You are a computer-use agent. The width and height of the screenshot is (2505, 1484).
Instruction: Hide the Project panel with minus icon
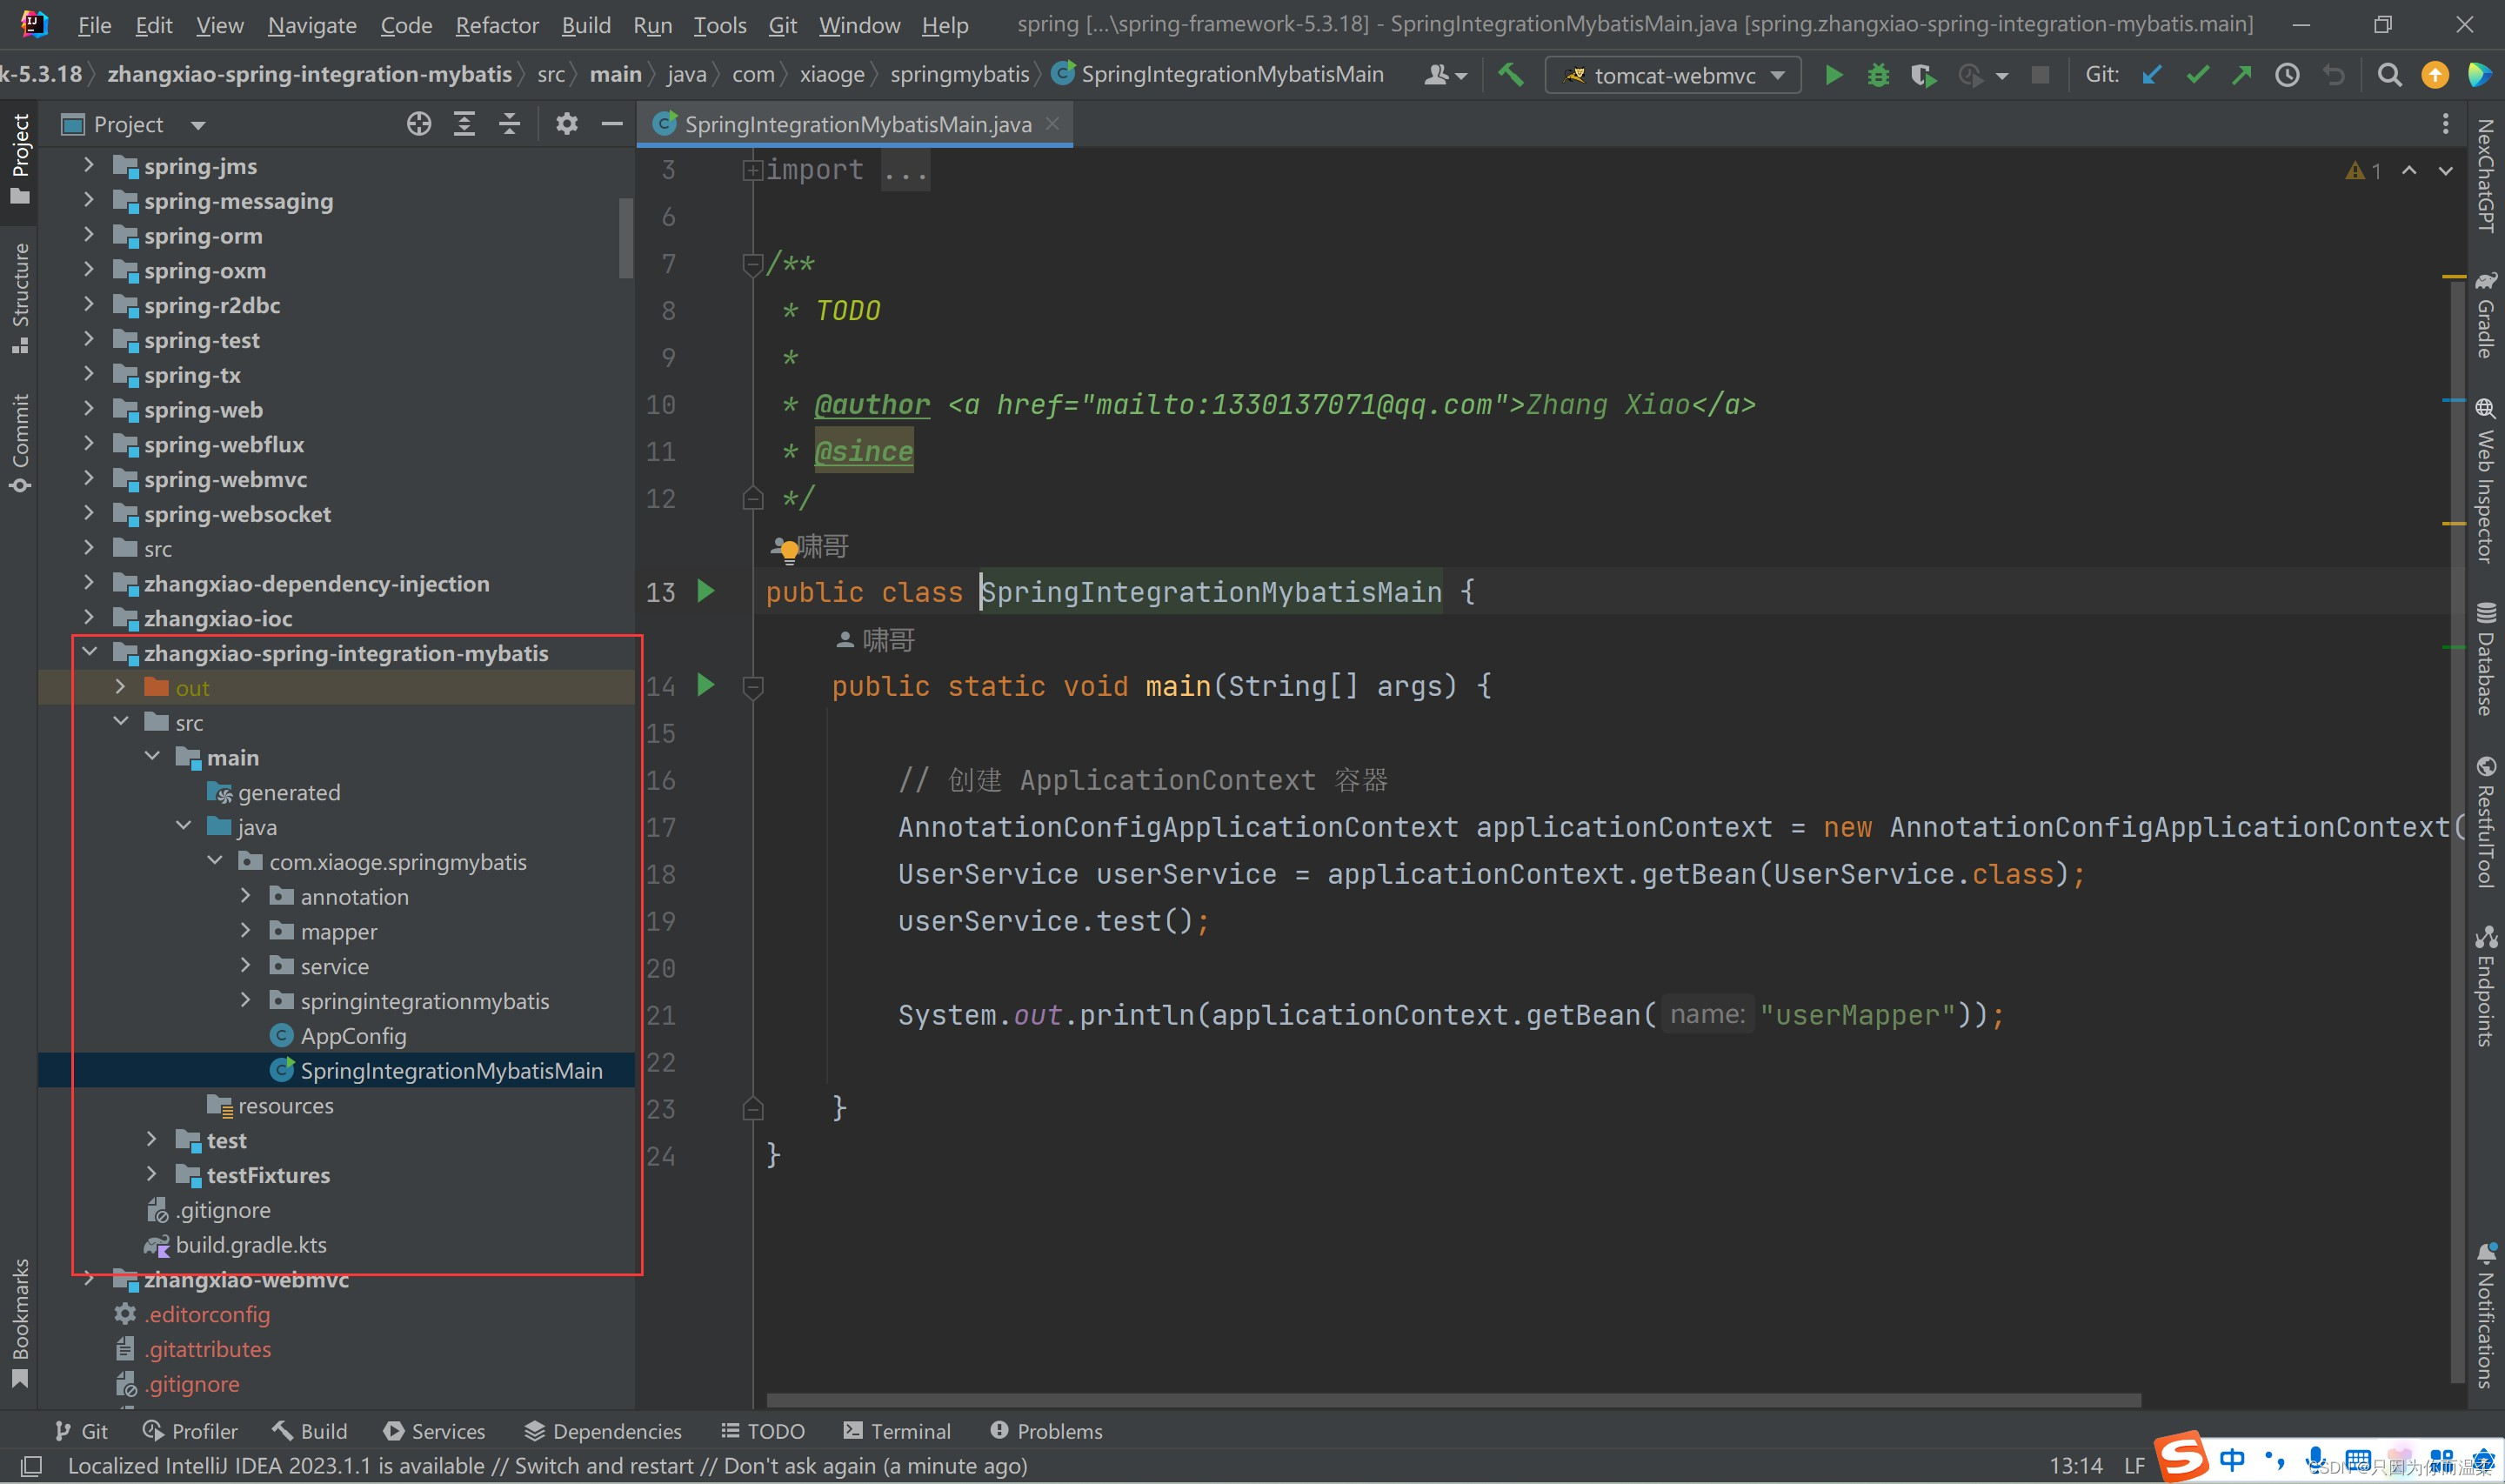pos(611,124)
